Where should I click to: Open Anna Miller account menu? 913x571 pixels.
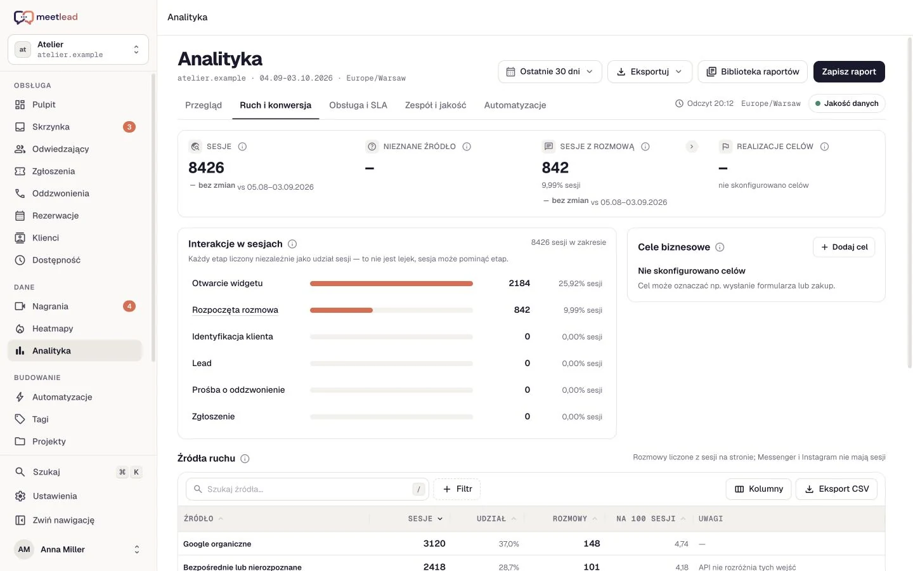[x=78, y=549]
